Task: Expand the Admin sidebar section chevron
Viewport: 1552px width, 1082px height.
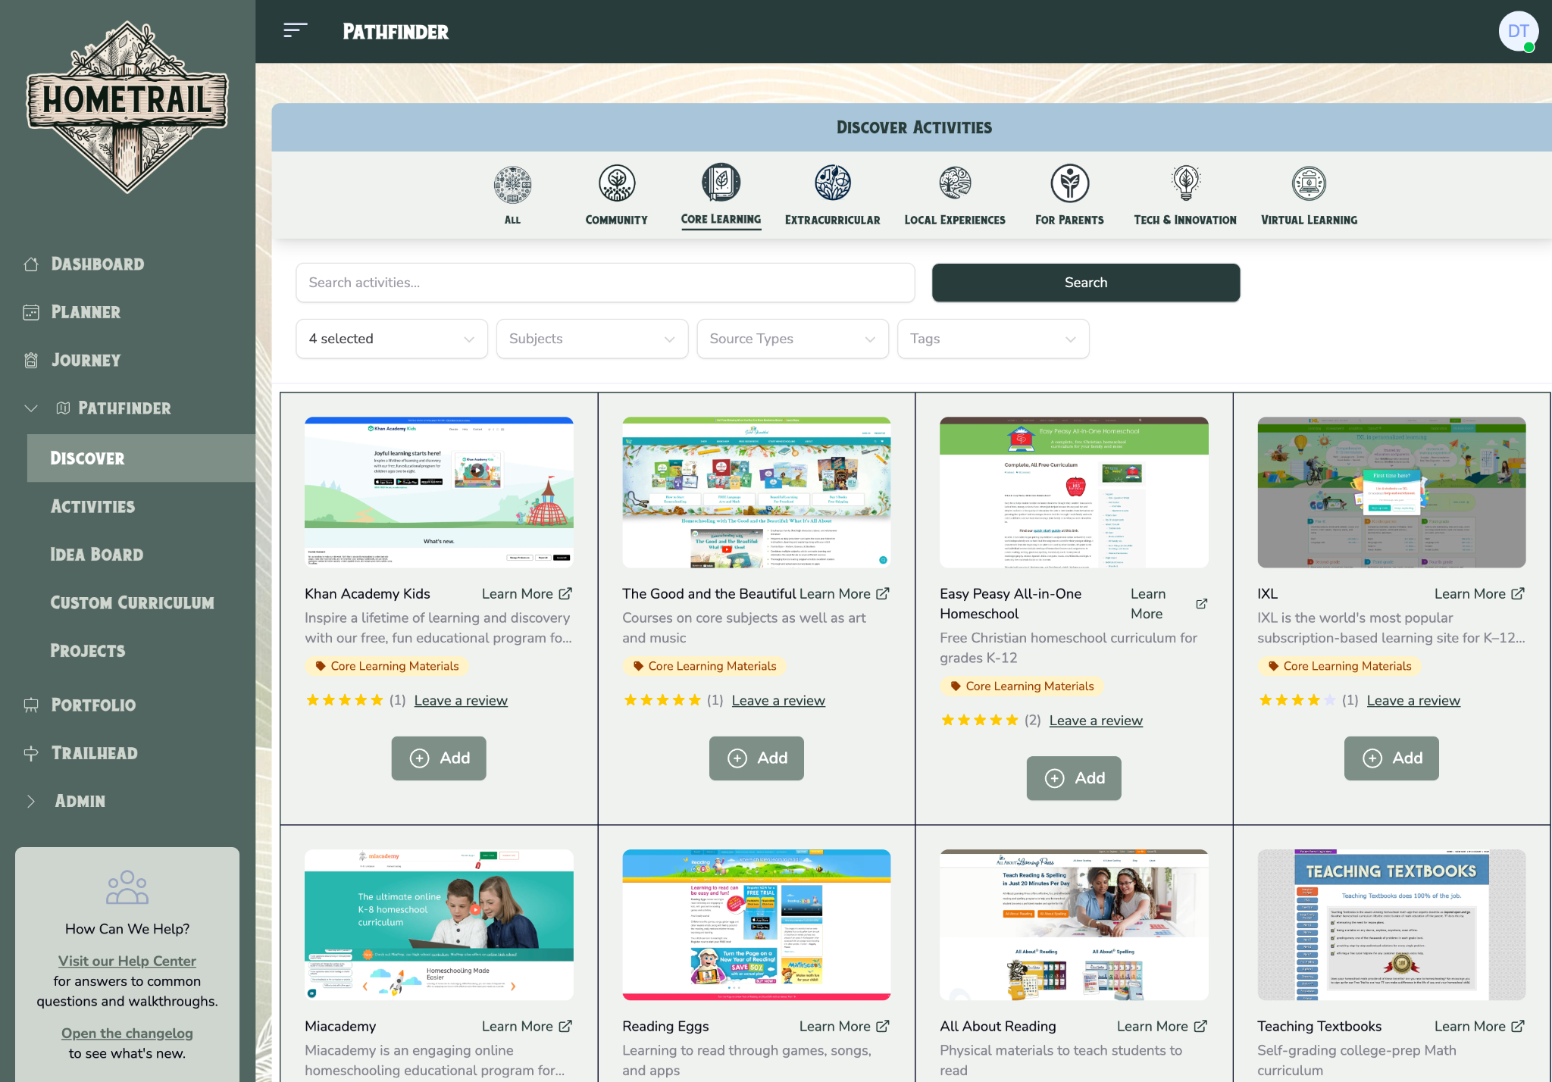Action: point(31,801)
